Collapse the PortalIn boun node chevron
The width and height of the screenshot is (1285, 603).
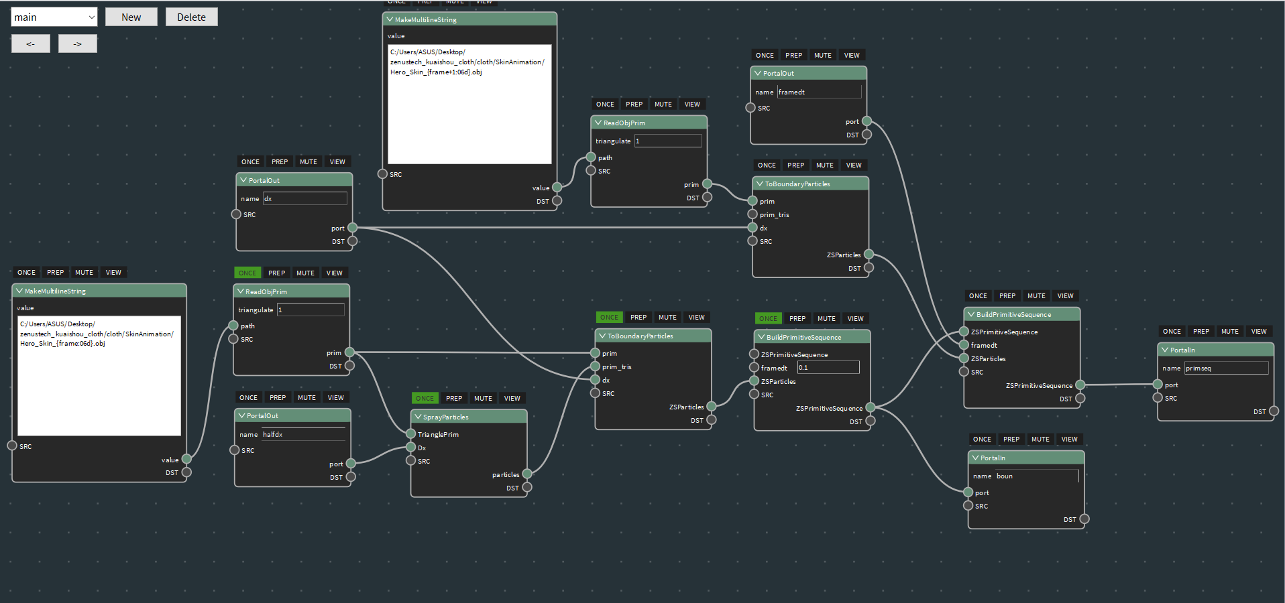(975, 458)
